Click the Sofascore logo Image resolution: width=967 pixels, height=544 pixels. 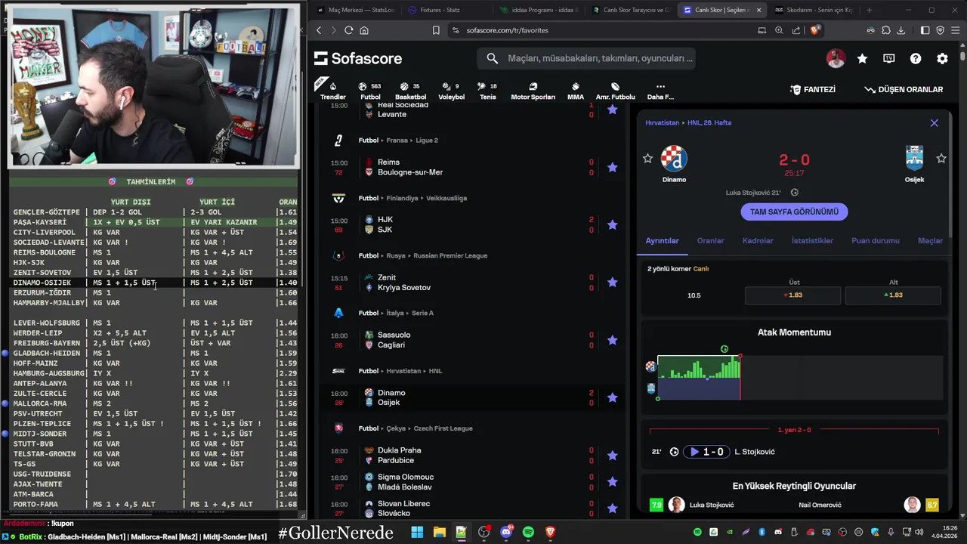(x=358, y=58)
